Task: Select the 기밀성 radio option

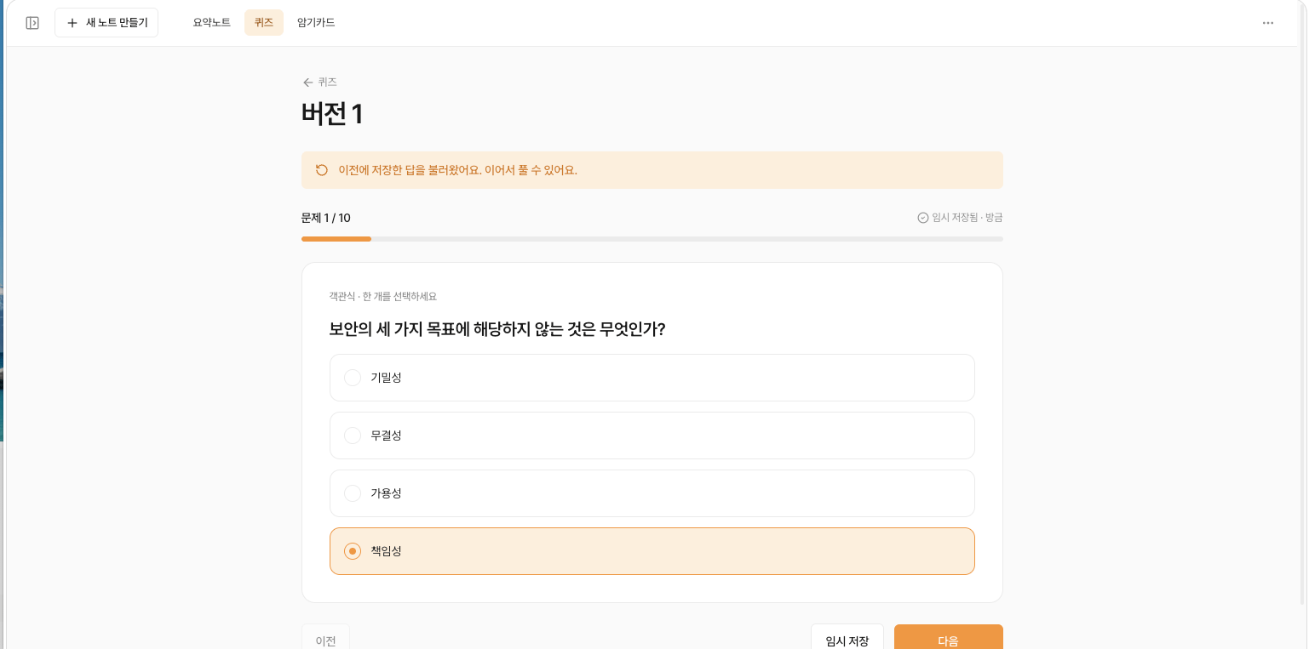Action: 652,378
